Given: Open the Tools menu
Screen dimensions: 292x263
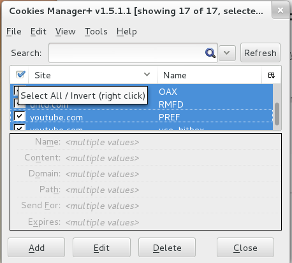Looking at the screenshot, I should (96, 31).
